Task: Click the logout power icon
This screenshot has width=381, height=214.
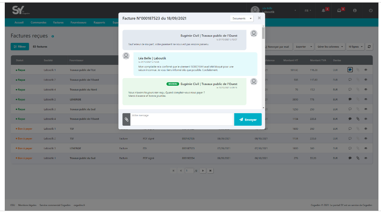Action: click(x=370, y=10)
